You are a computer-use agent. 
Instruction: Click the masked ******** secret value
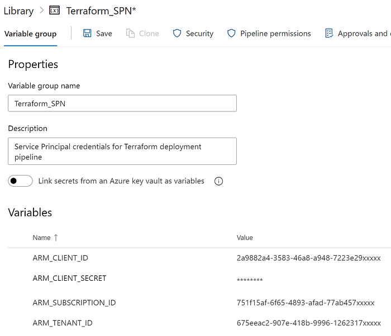pos(250,280)
